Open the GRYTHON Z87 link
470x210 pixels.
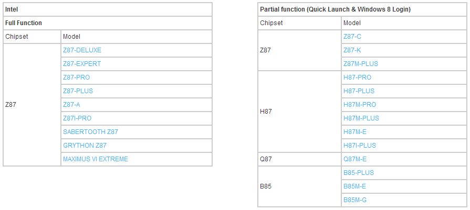coord(85,146)
